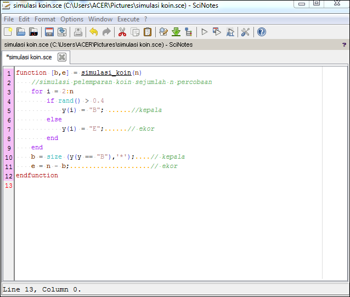Redo with the gray arrow icon
350x297 pixels.
pyautogui.click(x=106, y=32)
